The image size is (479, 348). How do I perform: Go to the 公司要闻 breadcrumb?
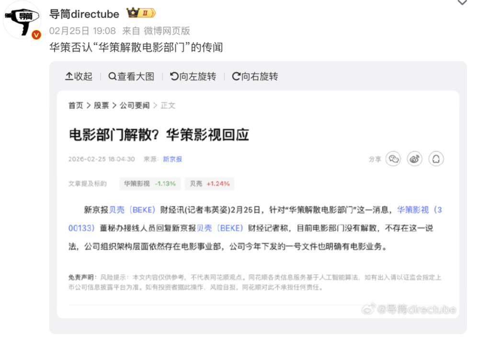135,106
